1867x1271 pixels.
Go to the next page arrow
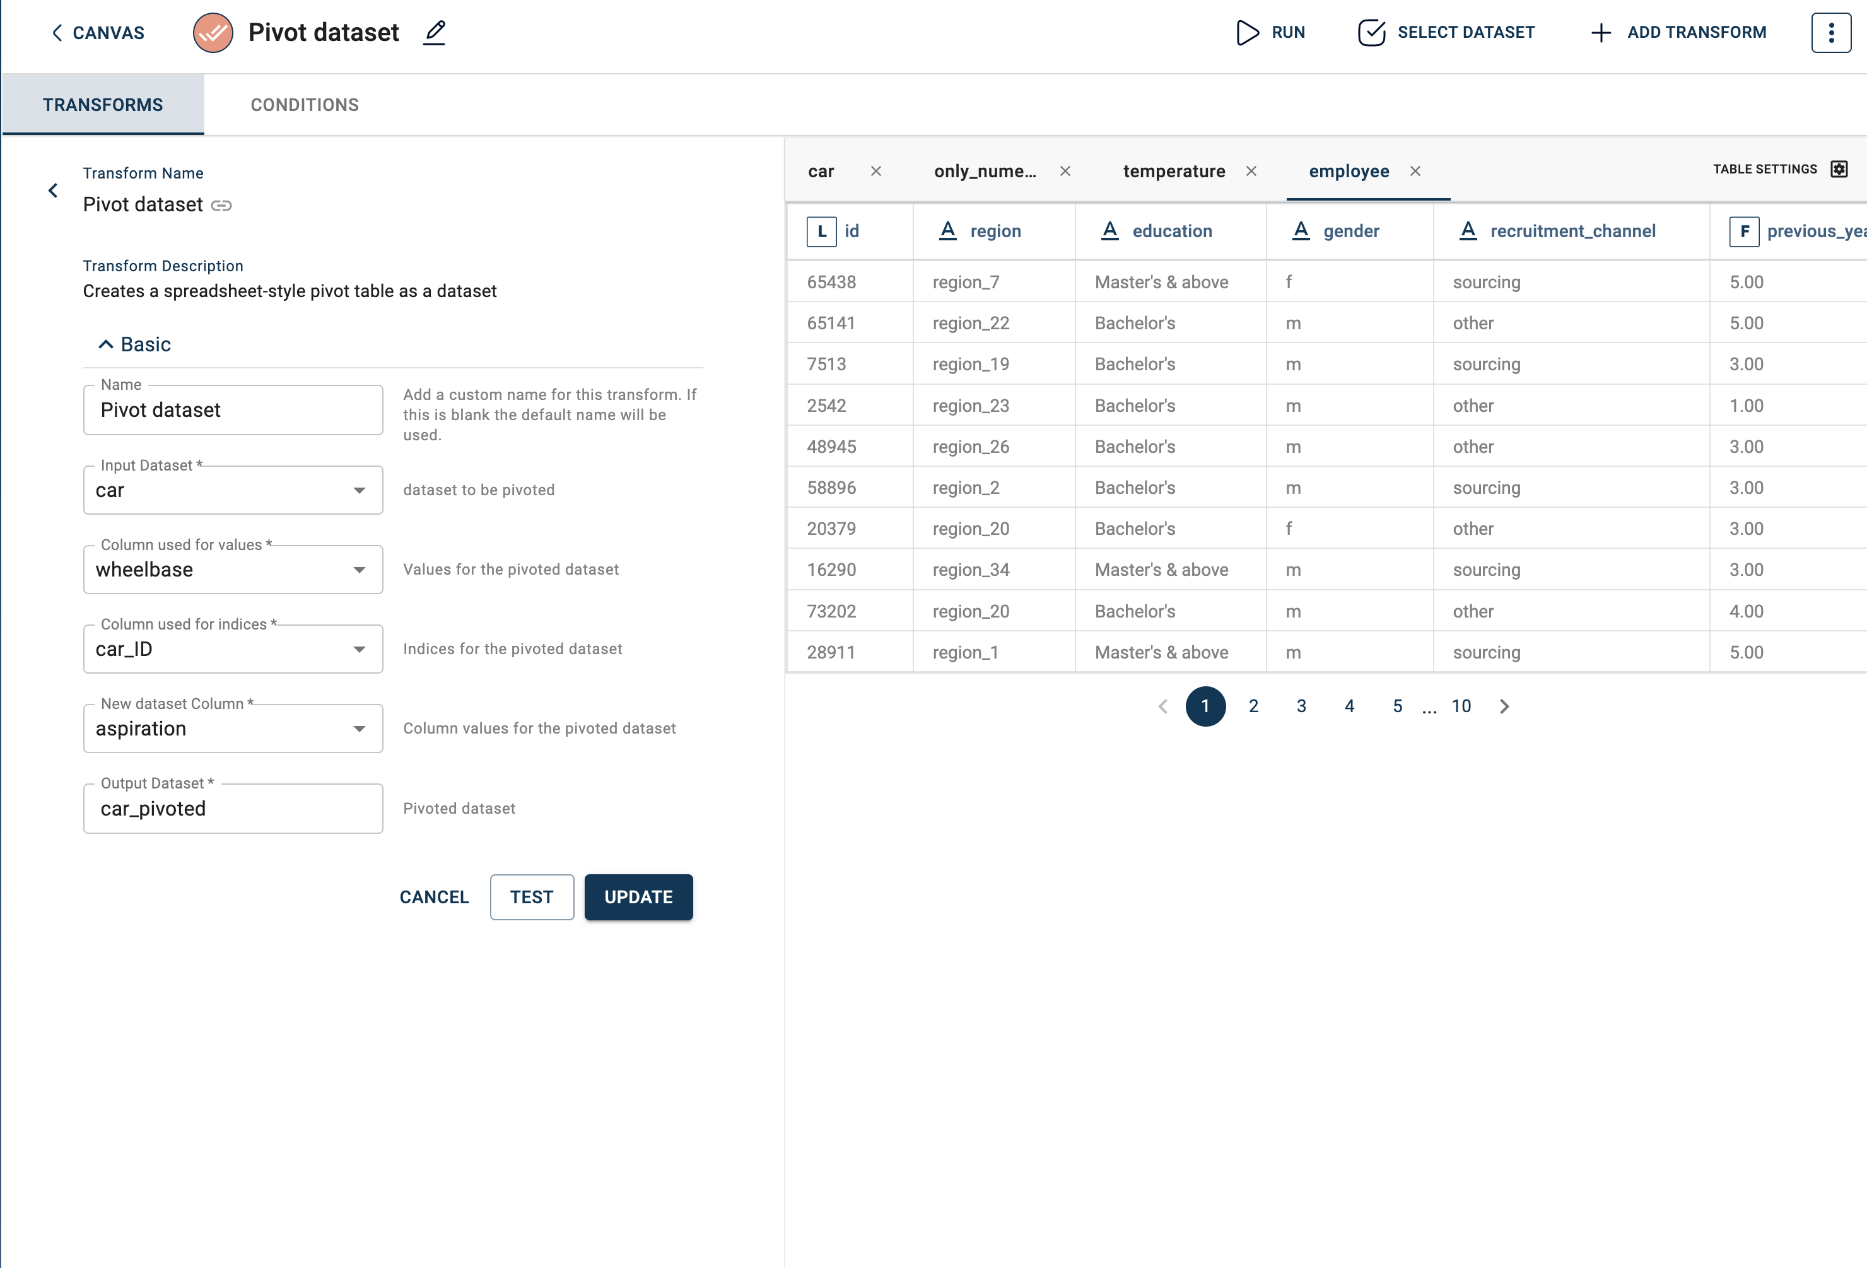pos(1505,707)
